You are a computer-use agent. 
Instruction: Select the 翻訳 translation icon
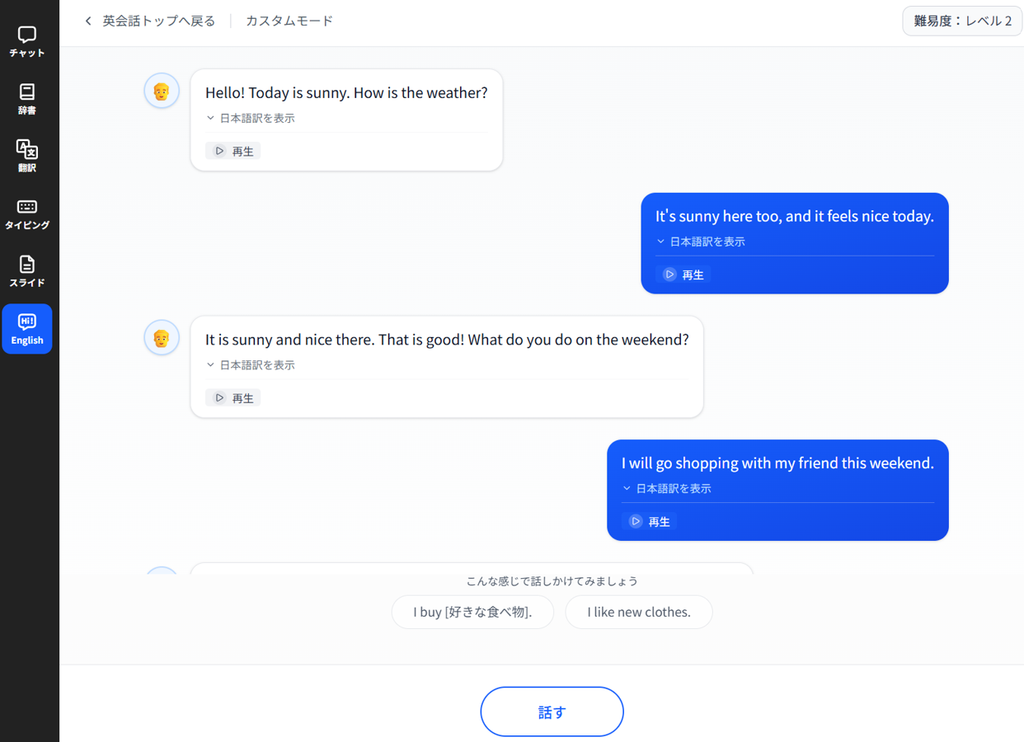tap(27, 156)
